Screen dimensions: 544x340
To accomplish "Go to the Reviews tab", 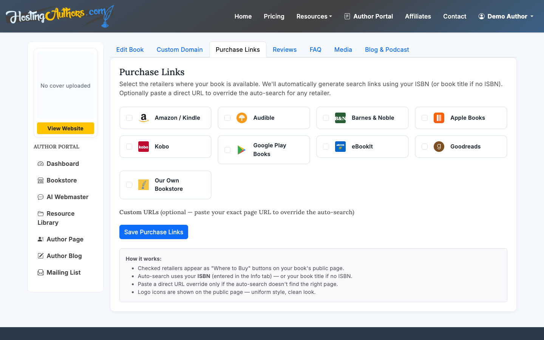I will click(x=285, y=49).
